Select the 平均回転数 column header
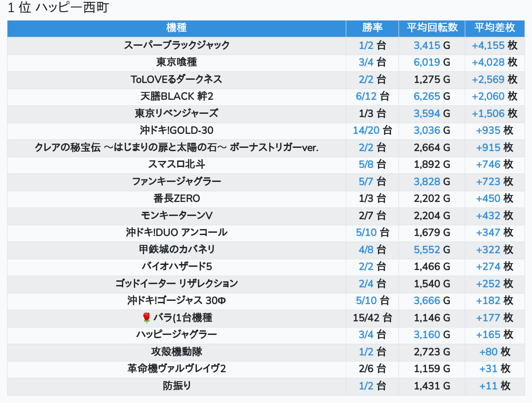Viewport: 532px width, 403px height. click(x=432, y=28)
